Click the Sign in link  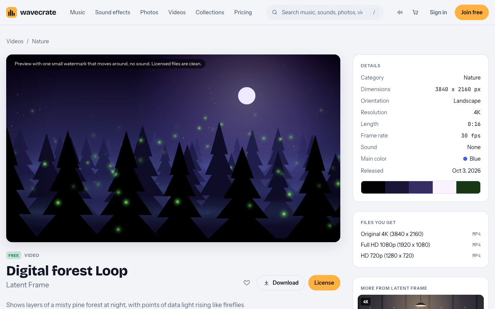[438, 12]
